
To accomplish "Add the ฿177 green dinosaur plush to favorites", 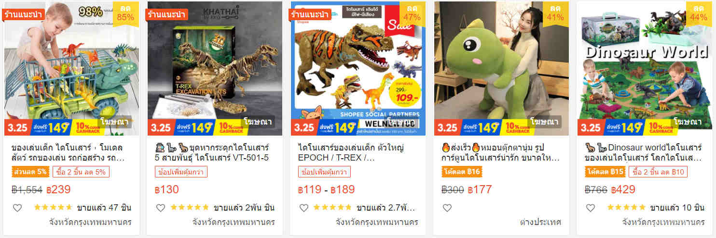I will (447, 208).
